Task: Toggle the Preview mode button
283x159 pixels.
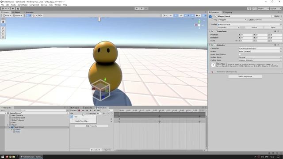Action: 73,110
